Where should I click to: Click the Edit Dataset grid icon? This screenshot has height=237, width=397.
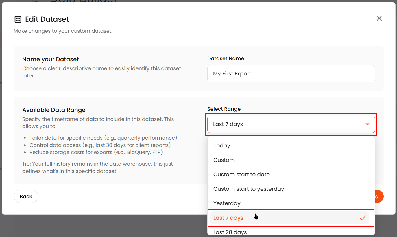18,19
